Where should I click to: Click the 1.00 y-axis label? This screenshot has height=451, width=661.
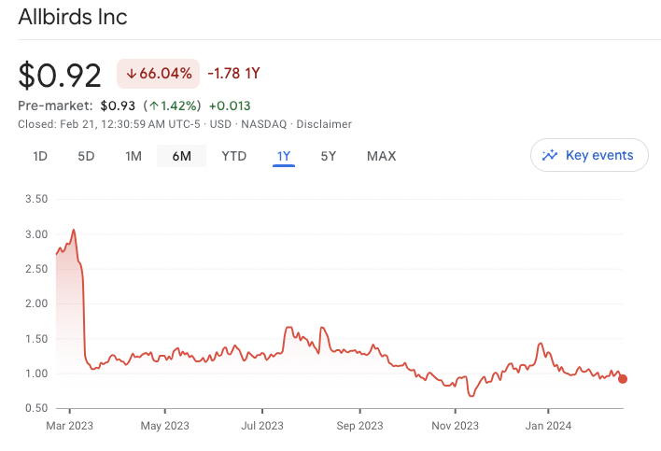[36, 373]
